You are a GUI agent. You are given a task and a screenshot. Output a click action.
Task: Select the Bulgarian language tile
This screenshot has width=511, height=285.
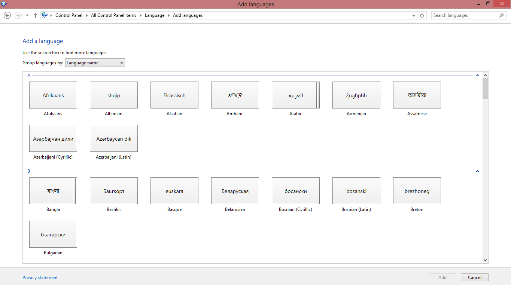(x=53, y=235)
